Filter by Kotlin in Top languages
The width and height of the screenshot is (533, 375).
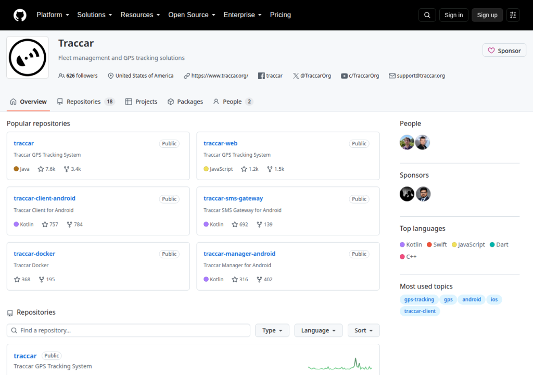[411, 244]
